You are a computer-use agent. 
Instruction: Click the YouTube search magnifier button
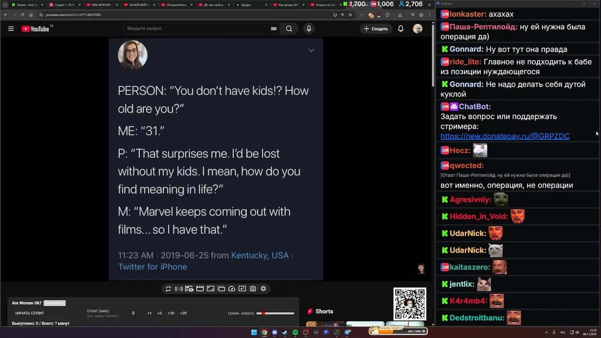point(289,29)
